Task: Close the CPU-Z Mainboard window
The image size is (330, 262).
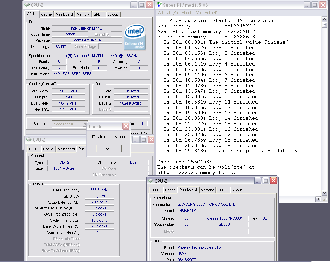Action: point(273,181)
